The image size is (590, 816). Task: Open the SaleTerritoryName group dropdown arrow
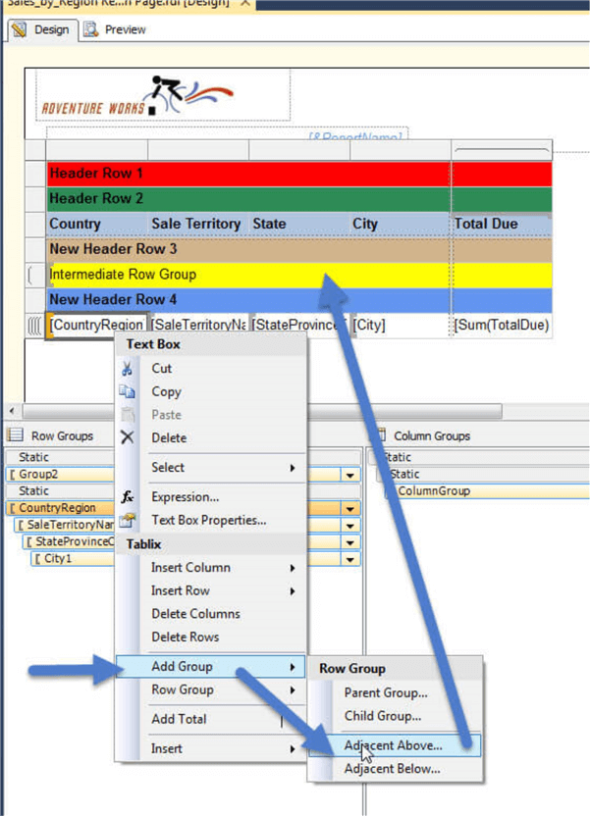click(349, 526)
